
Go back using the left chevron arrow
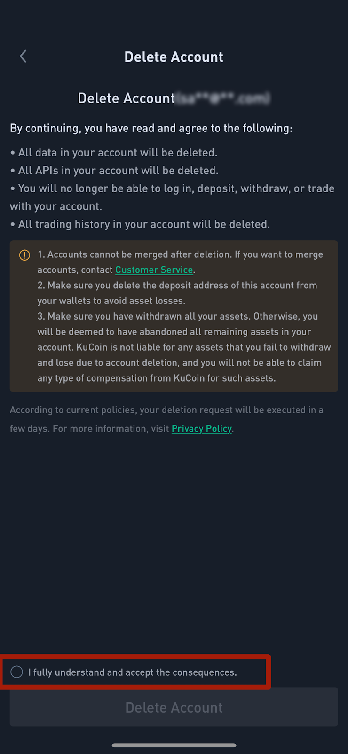tap(23, 57)
